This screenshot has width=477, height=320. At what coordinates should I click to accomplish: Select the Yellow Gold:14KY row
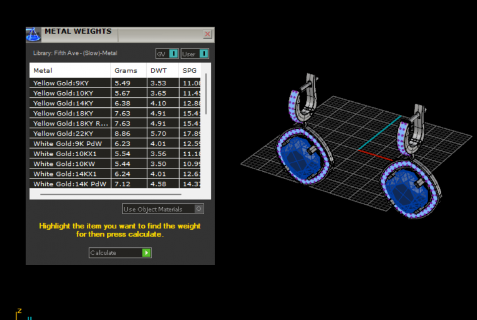64,103
